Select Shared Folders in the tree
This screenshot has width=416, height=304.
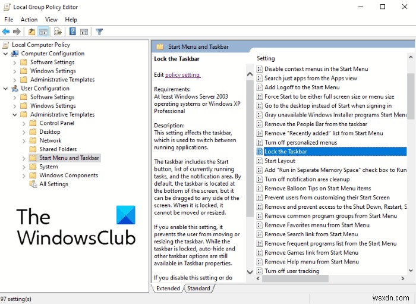[58, 149]
